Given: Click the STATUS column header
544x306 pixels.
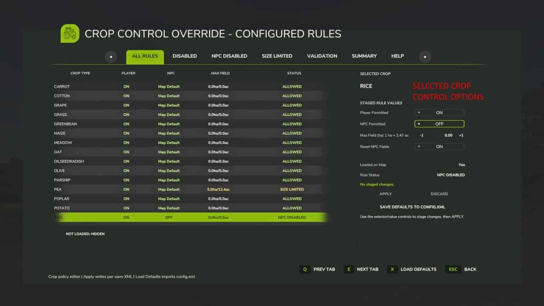Looking at the screenshot, I should [294, 74].
